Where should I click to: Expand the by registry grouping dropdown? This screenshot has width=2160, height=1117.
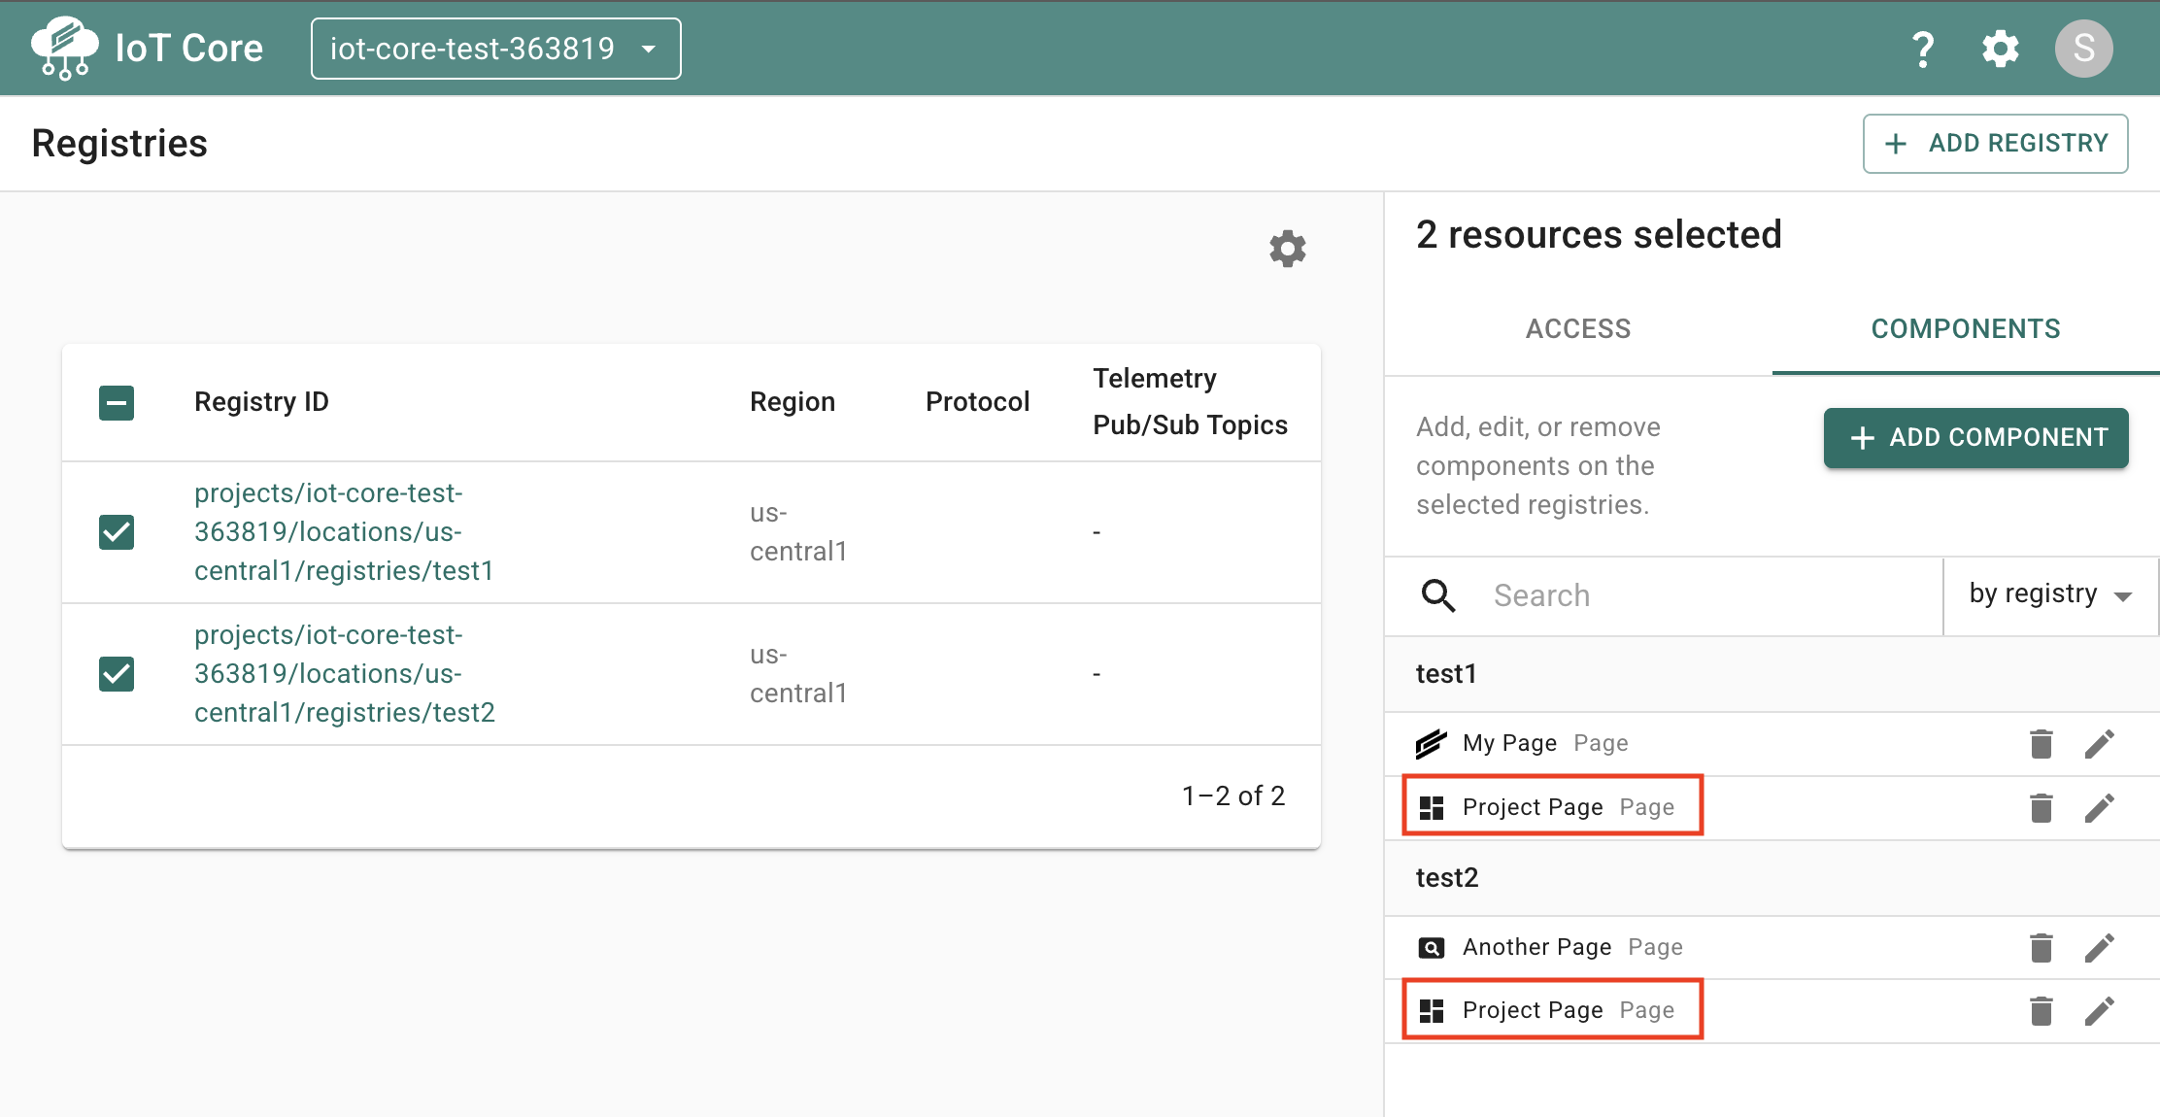click(x=2050, y=594)
